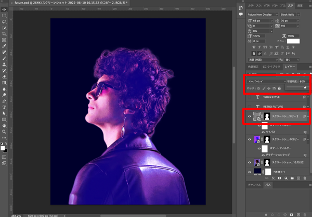This screenshot has height=217, width=312.
Task: Switch to the チャンネル tab
Action: [x=254, y=185]
